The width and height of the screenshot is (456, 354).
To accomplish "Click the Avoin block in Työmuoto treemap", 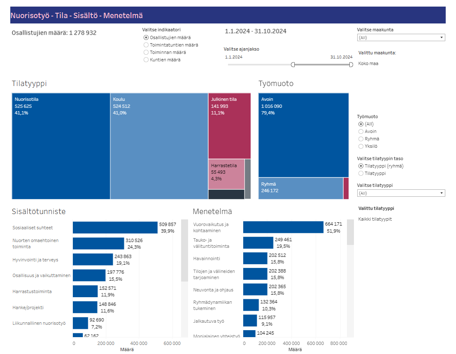I will point(303,135).
